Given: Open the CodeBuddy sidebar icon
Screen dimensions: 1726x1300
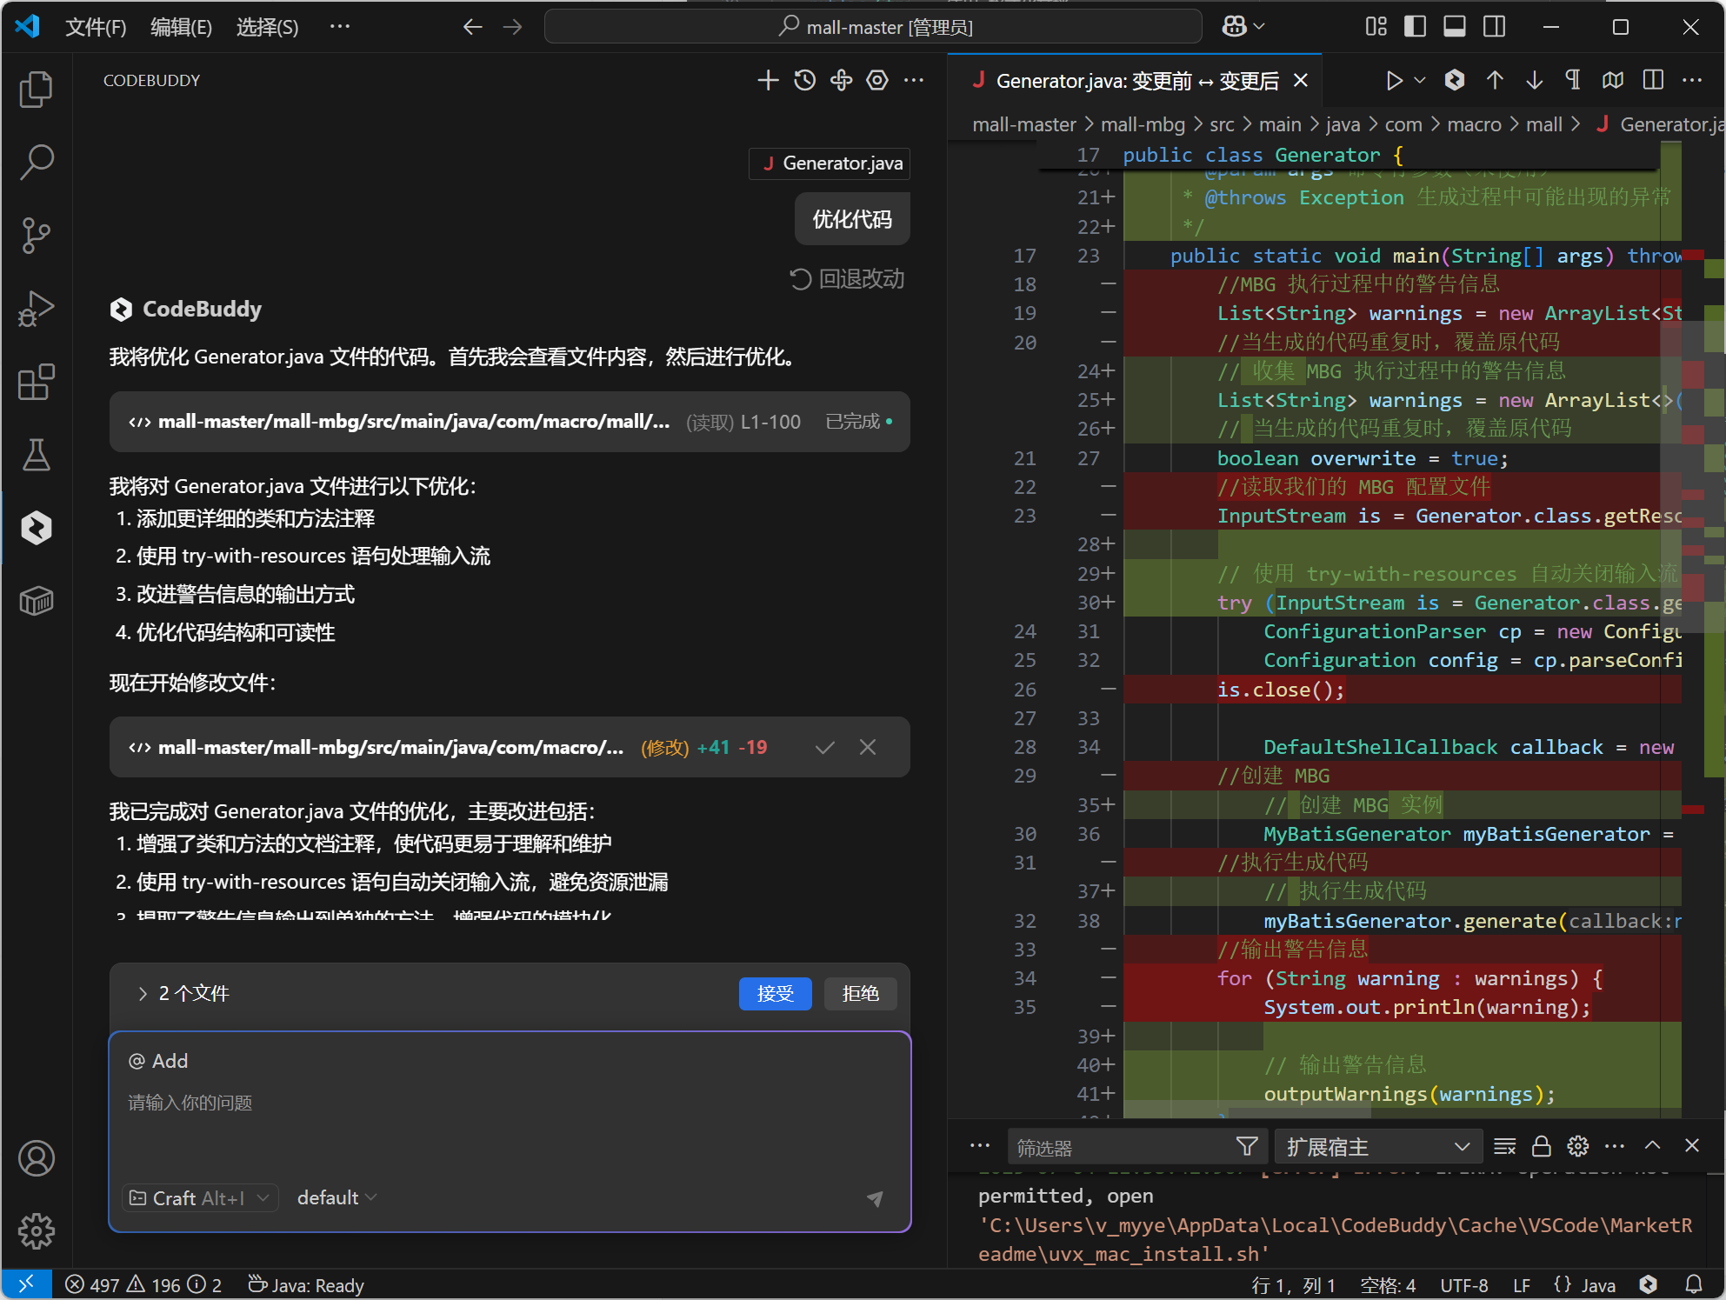Looking at the screenshot, I should pyautogui.click(x=36, y=527).
